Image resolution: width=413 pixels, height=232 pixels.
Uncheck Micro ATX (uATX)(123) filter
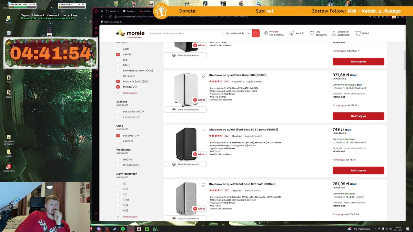pyautogui.click(x=118, y=82)
